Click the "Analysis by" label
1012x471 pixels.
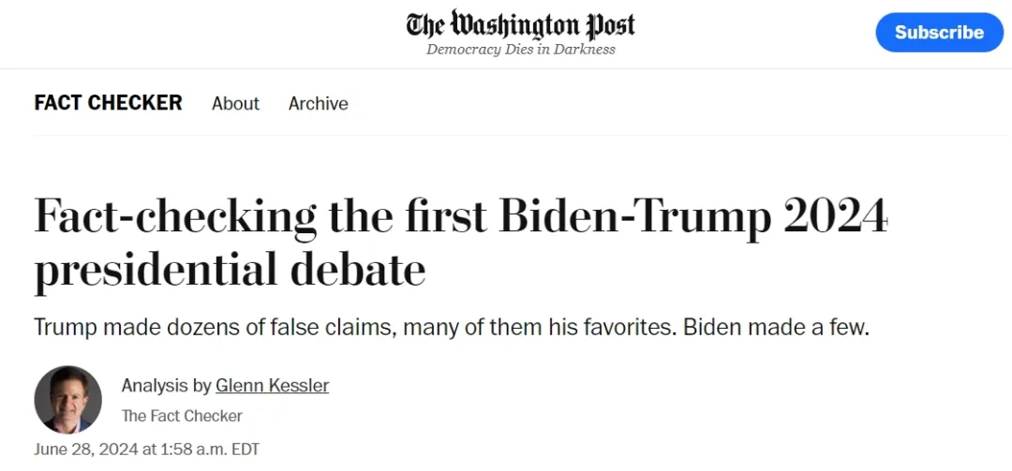point(167,386)
